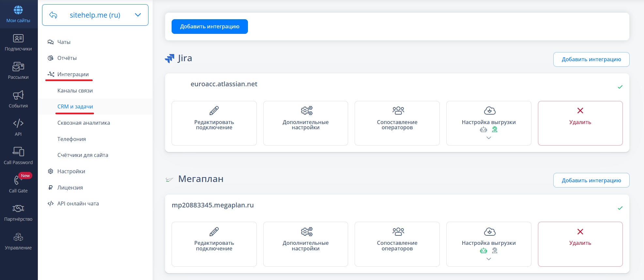
Task: Click mp20883345.megaplan.ru domain text
Action: 213,205
